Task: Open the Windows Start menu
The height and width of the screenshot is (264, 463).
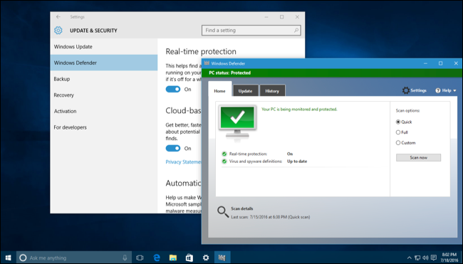Action: [9, 258]
